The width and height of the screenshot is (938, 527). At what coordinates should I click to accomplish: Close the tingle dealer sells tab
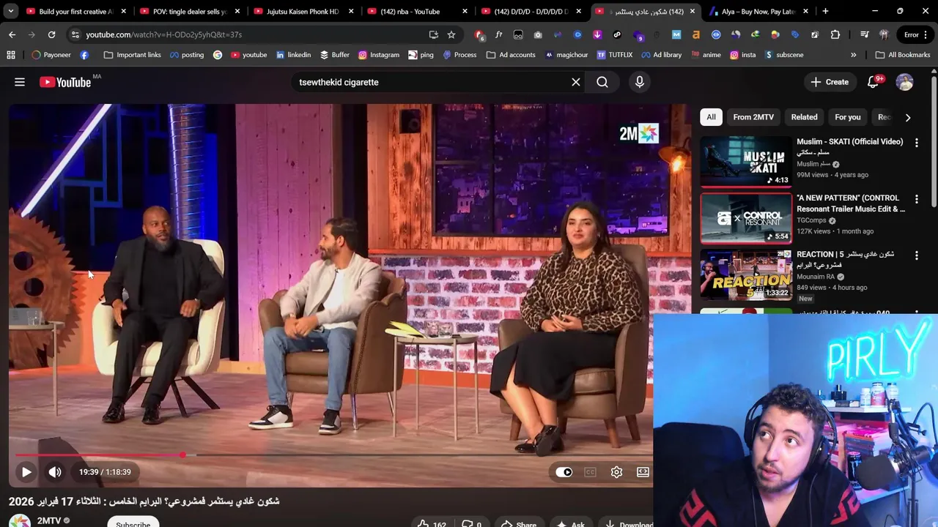237,12
